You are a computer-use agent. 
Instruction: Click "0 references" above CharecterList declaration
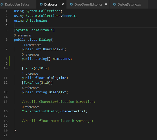pyautogui.click(x=31, y=107)
